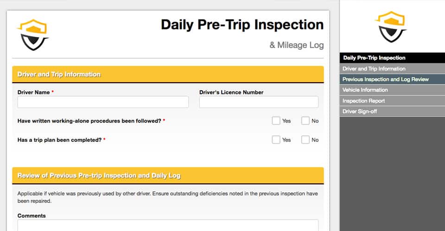The height and width of the screenshot is (231, 445).
Task: Click the Driver Name input field
Action: click(103, 102)
